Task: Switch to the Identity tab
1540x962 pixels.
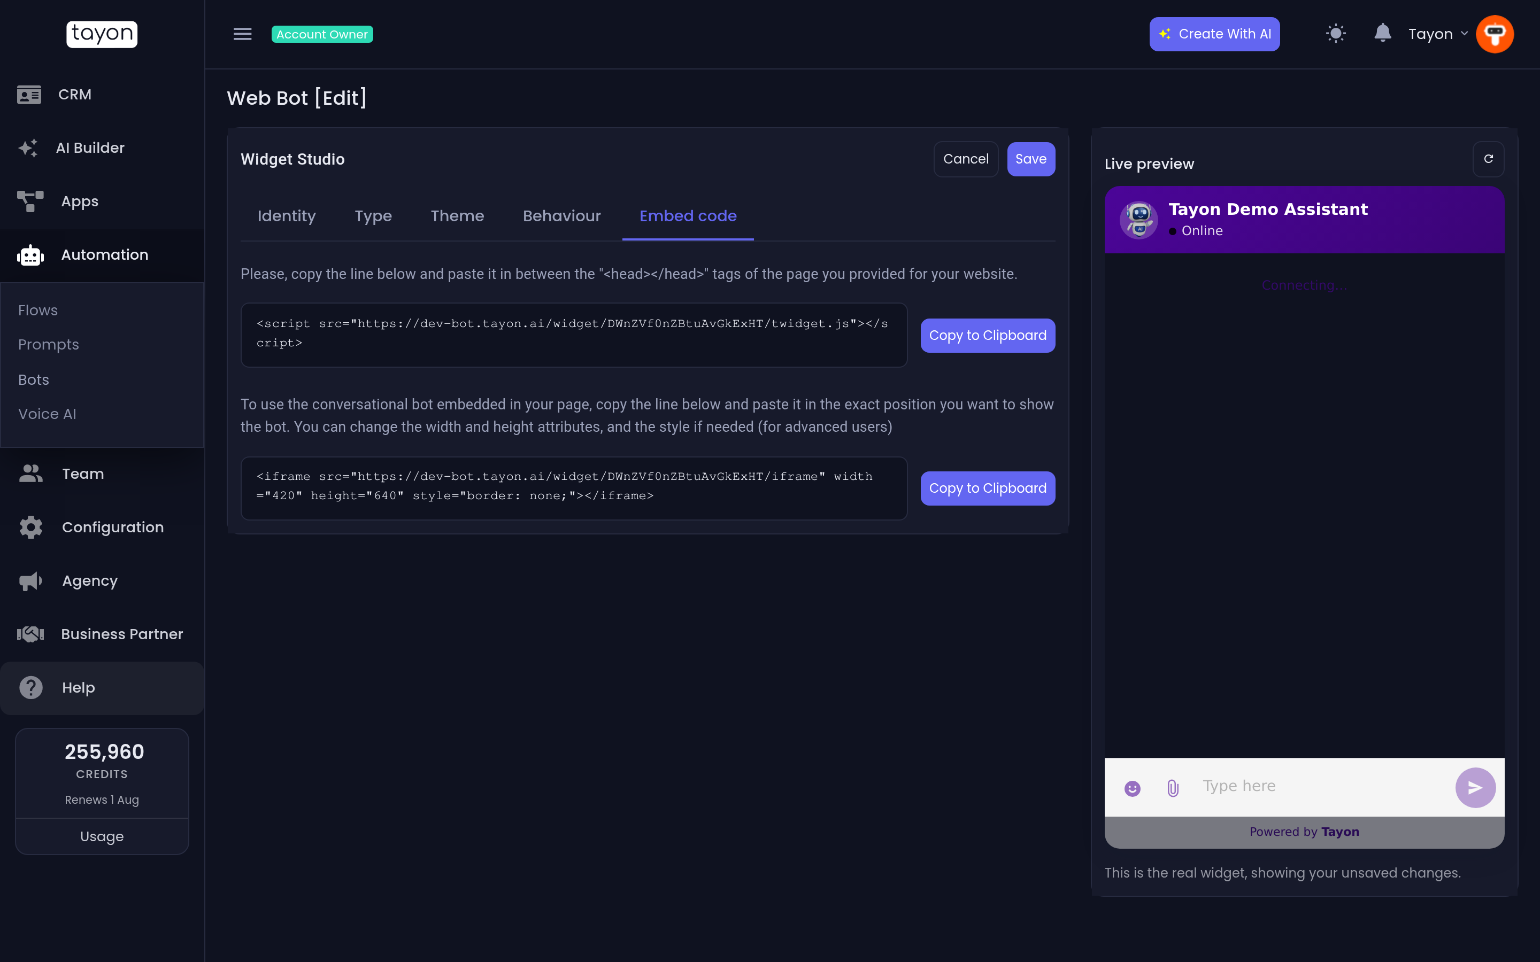Action: point(287,216)
